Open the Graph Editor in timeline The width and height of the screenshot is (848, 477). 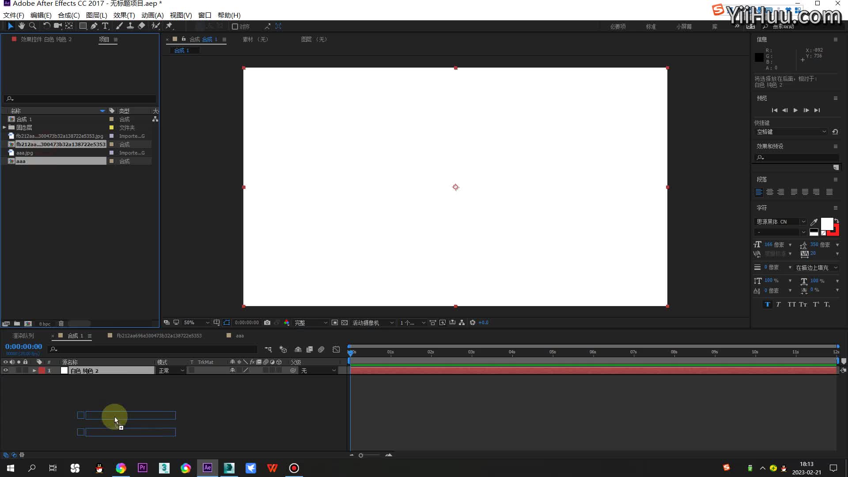point(336,349)
